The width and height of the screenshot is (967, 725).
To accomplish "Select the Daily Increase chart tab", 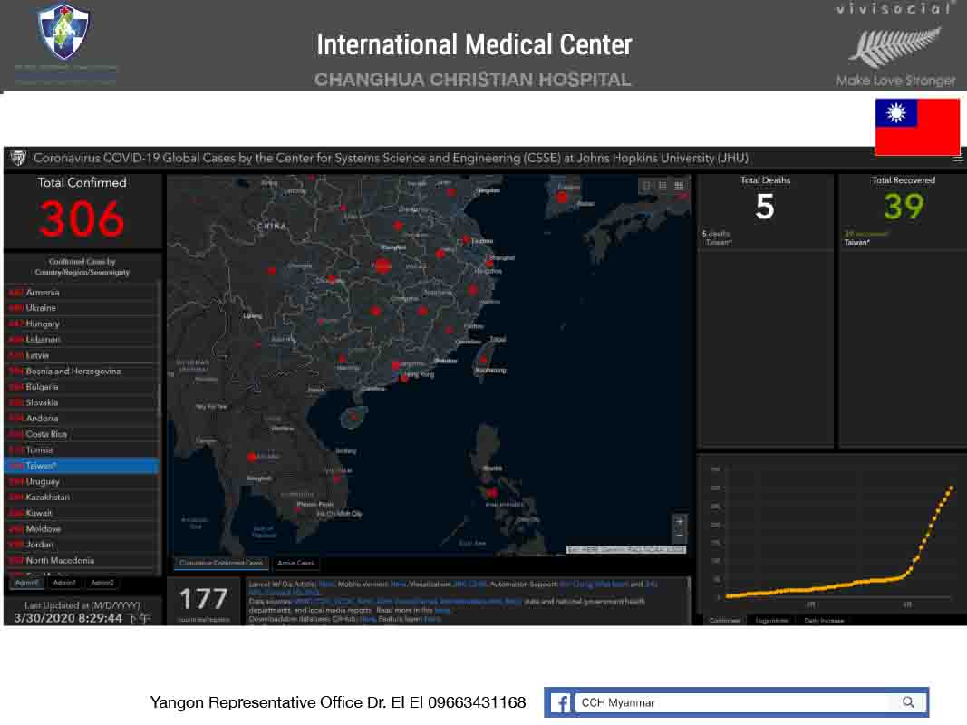I will tap(824, 620).
